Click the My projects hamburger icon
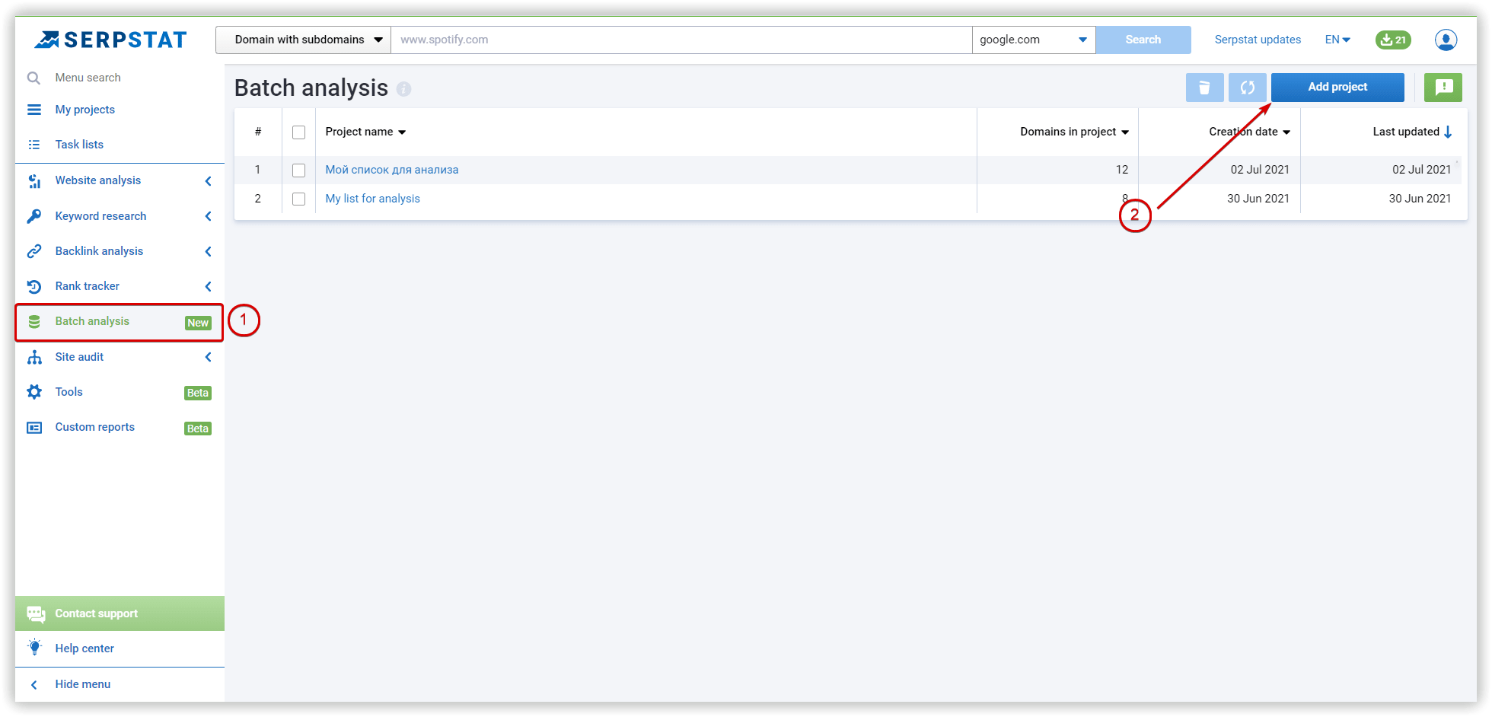Viewport: 1492px width, 717px height. 34,110
